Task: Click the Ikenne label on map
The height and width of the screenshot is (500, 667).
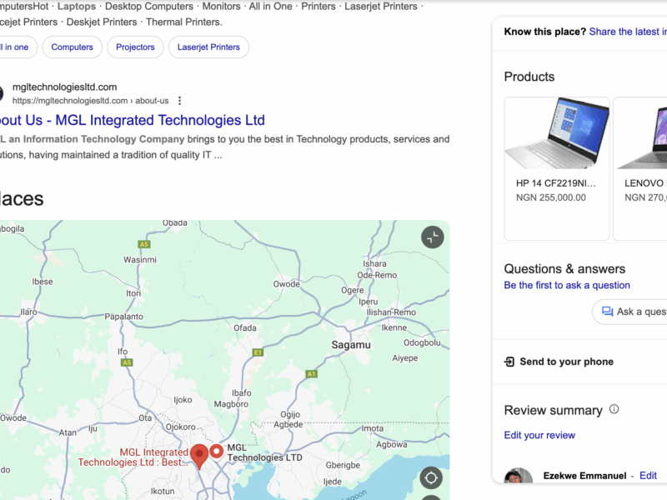Action: point(394,327)
